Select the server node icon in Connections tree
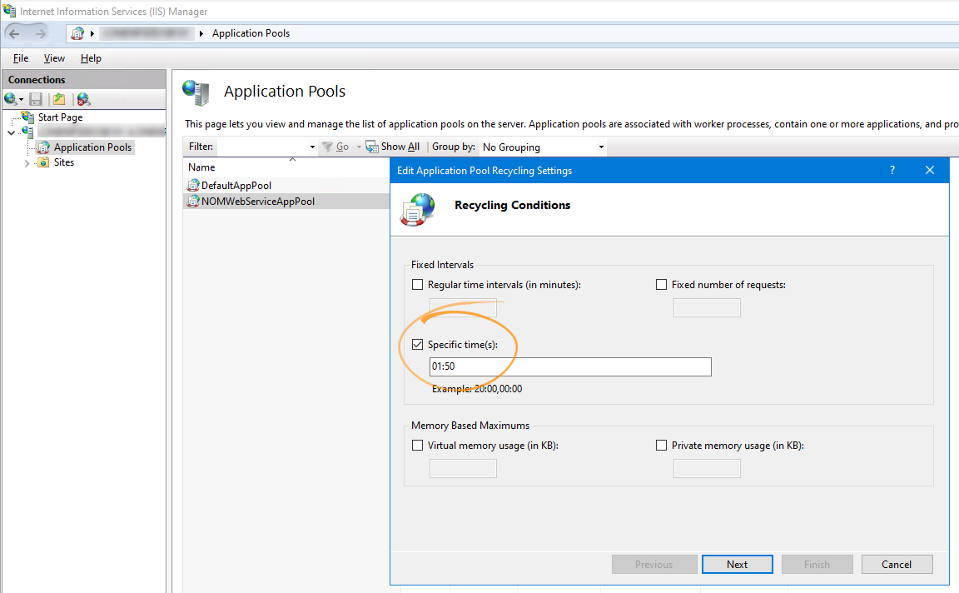The image size is (959, 593). pyautogui.click(x=27, y=131)
